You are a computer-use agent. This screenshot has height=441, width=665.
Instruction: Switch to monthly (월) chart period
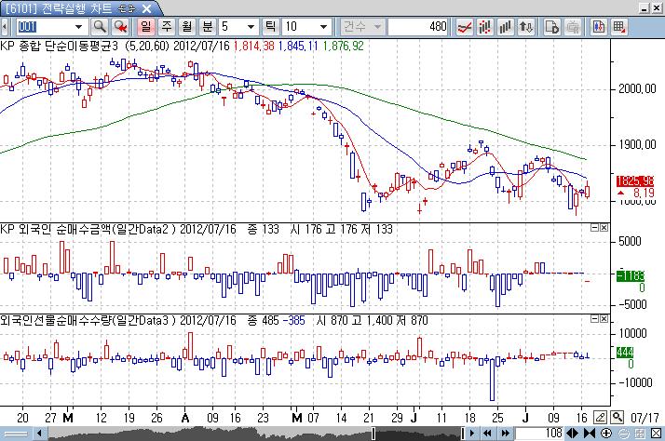(x=185, y=26)
